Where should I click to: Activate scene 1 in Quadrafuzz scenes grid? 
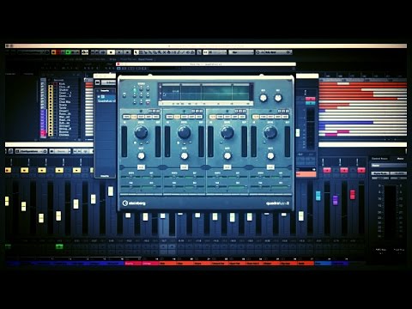pyautogui.click(x=135, y=89)
